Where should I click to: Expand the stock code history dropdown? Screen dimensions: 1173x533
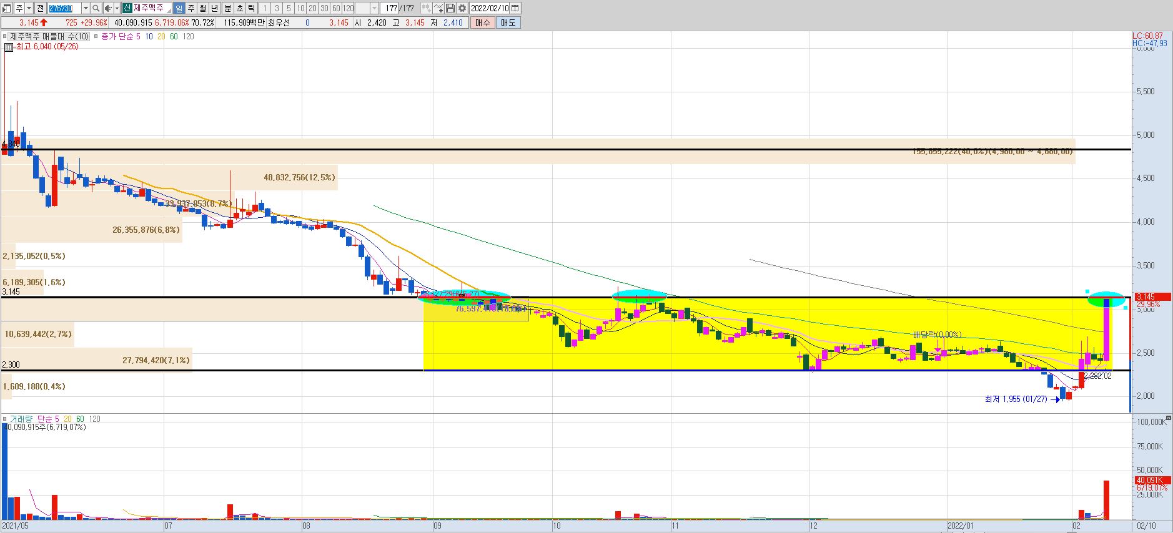tap(86, 8)
